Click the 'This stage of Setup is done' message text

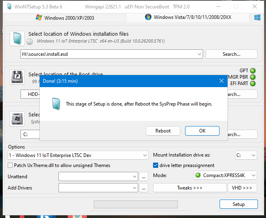(x=139, y=104)
